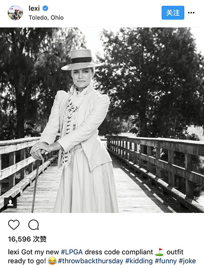This screenshot has height=269, width=204.
Task: Click lexi username in the caption
Action: [13, 252]
